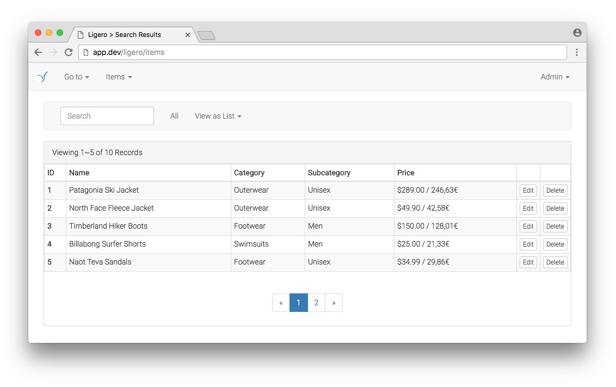Click the $34.99 / 29,86€ price cell
This screenshot has width=616, height=387.
click(455, 262)
